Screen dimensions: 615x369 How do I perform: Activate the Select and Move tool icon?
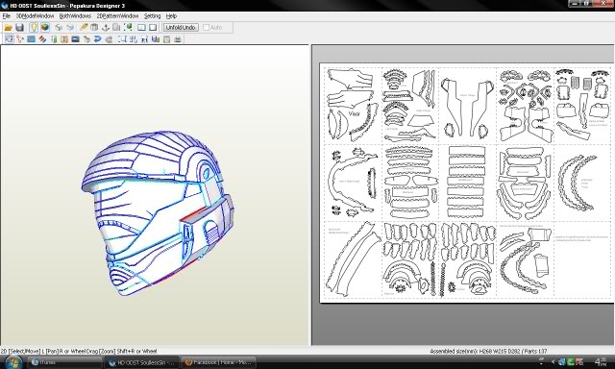[x=9, y=38]
